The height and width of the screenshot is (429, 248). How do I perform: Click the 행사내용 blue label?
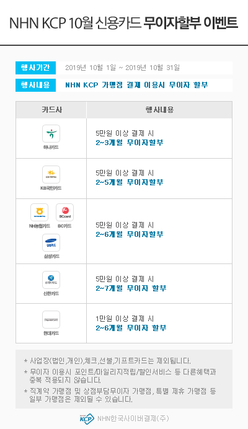(x=35, y=85)
